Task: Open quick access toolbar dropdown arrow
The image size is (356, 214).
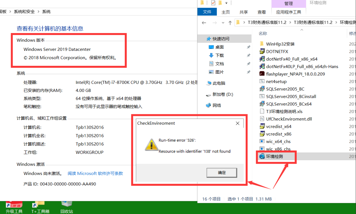Action: 226,3
